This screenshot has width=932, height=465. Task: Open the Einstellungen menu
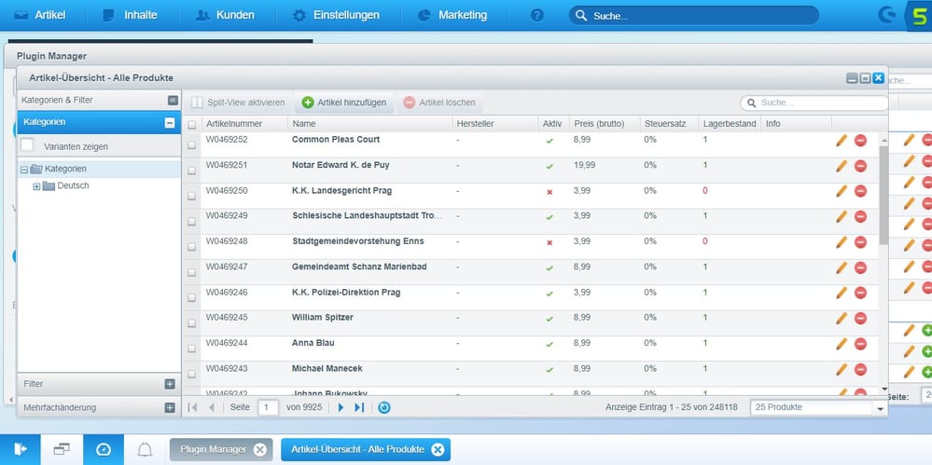[x=337, y=16]
